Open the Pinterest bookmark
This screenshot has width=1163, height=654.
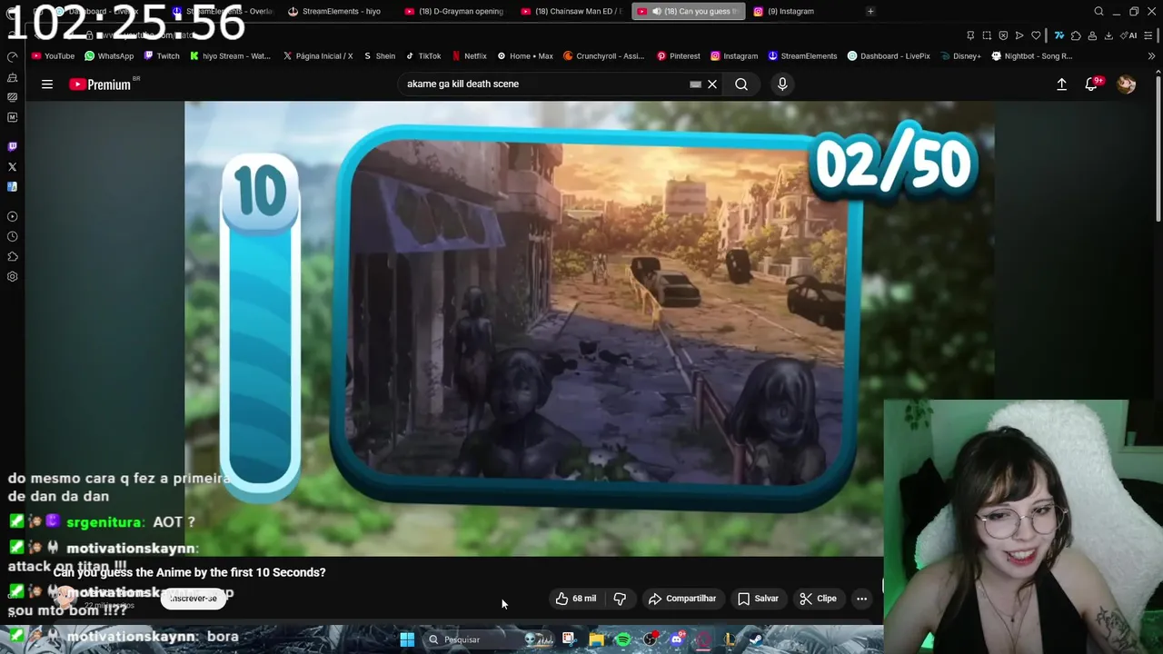(678, 56)
